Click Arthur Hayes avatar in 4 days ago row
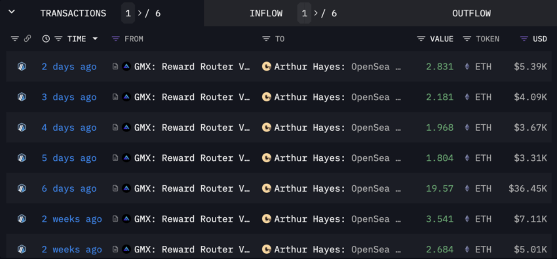This screenshot has width=557, height=259. click(x=267, y=128)
